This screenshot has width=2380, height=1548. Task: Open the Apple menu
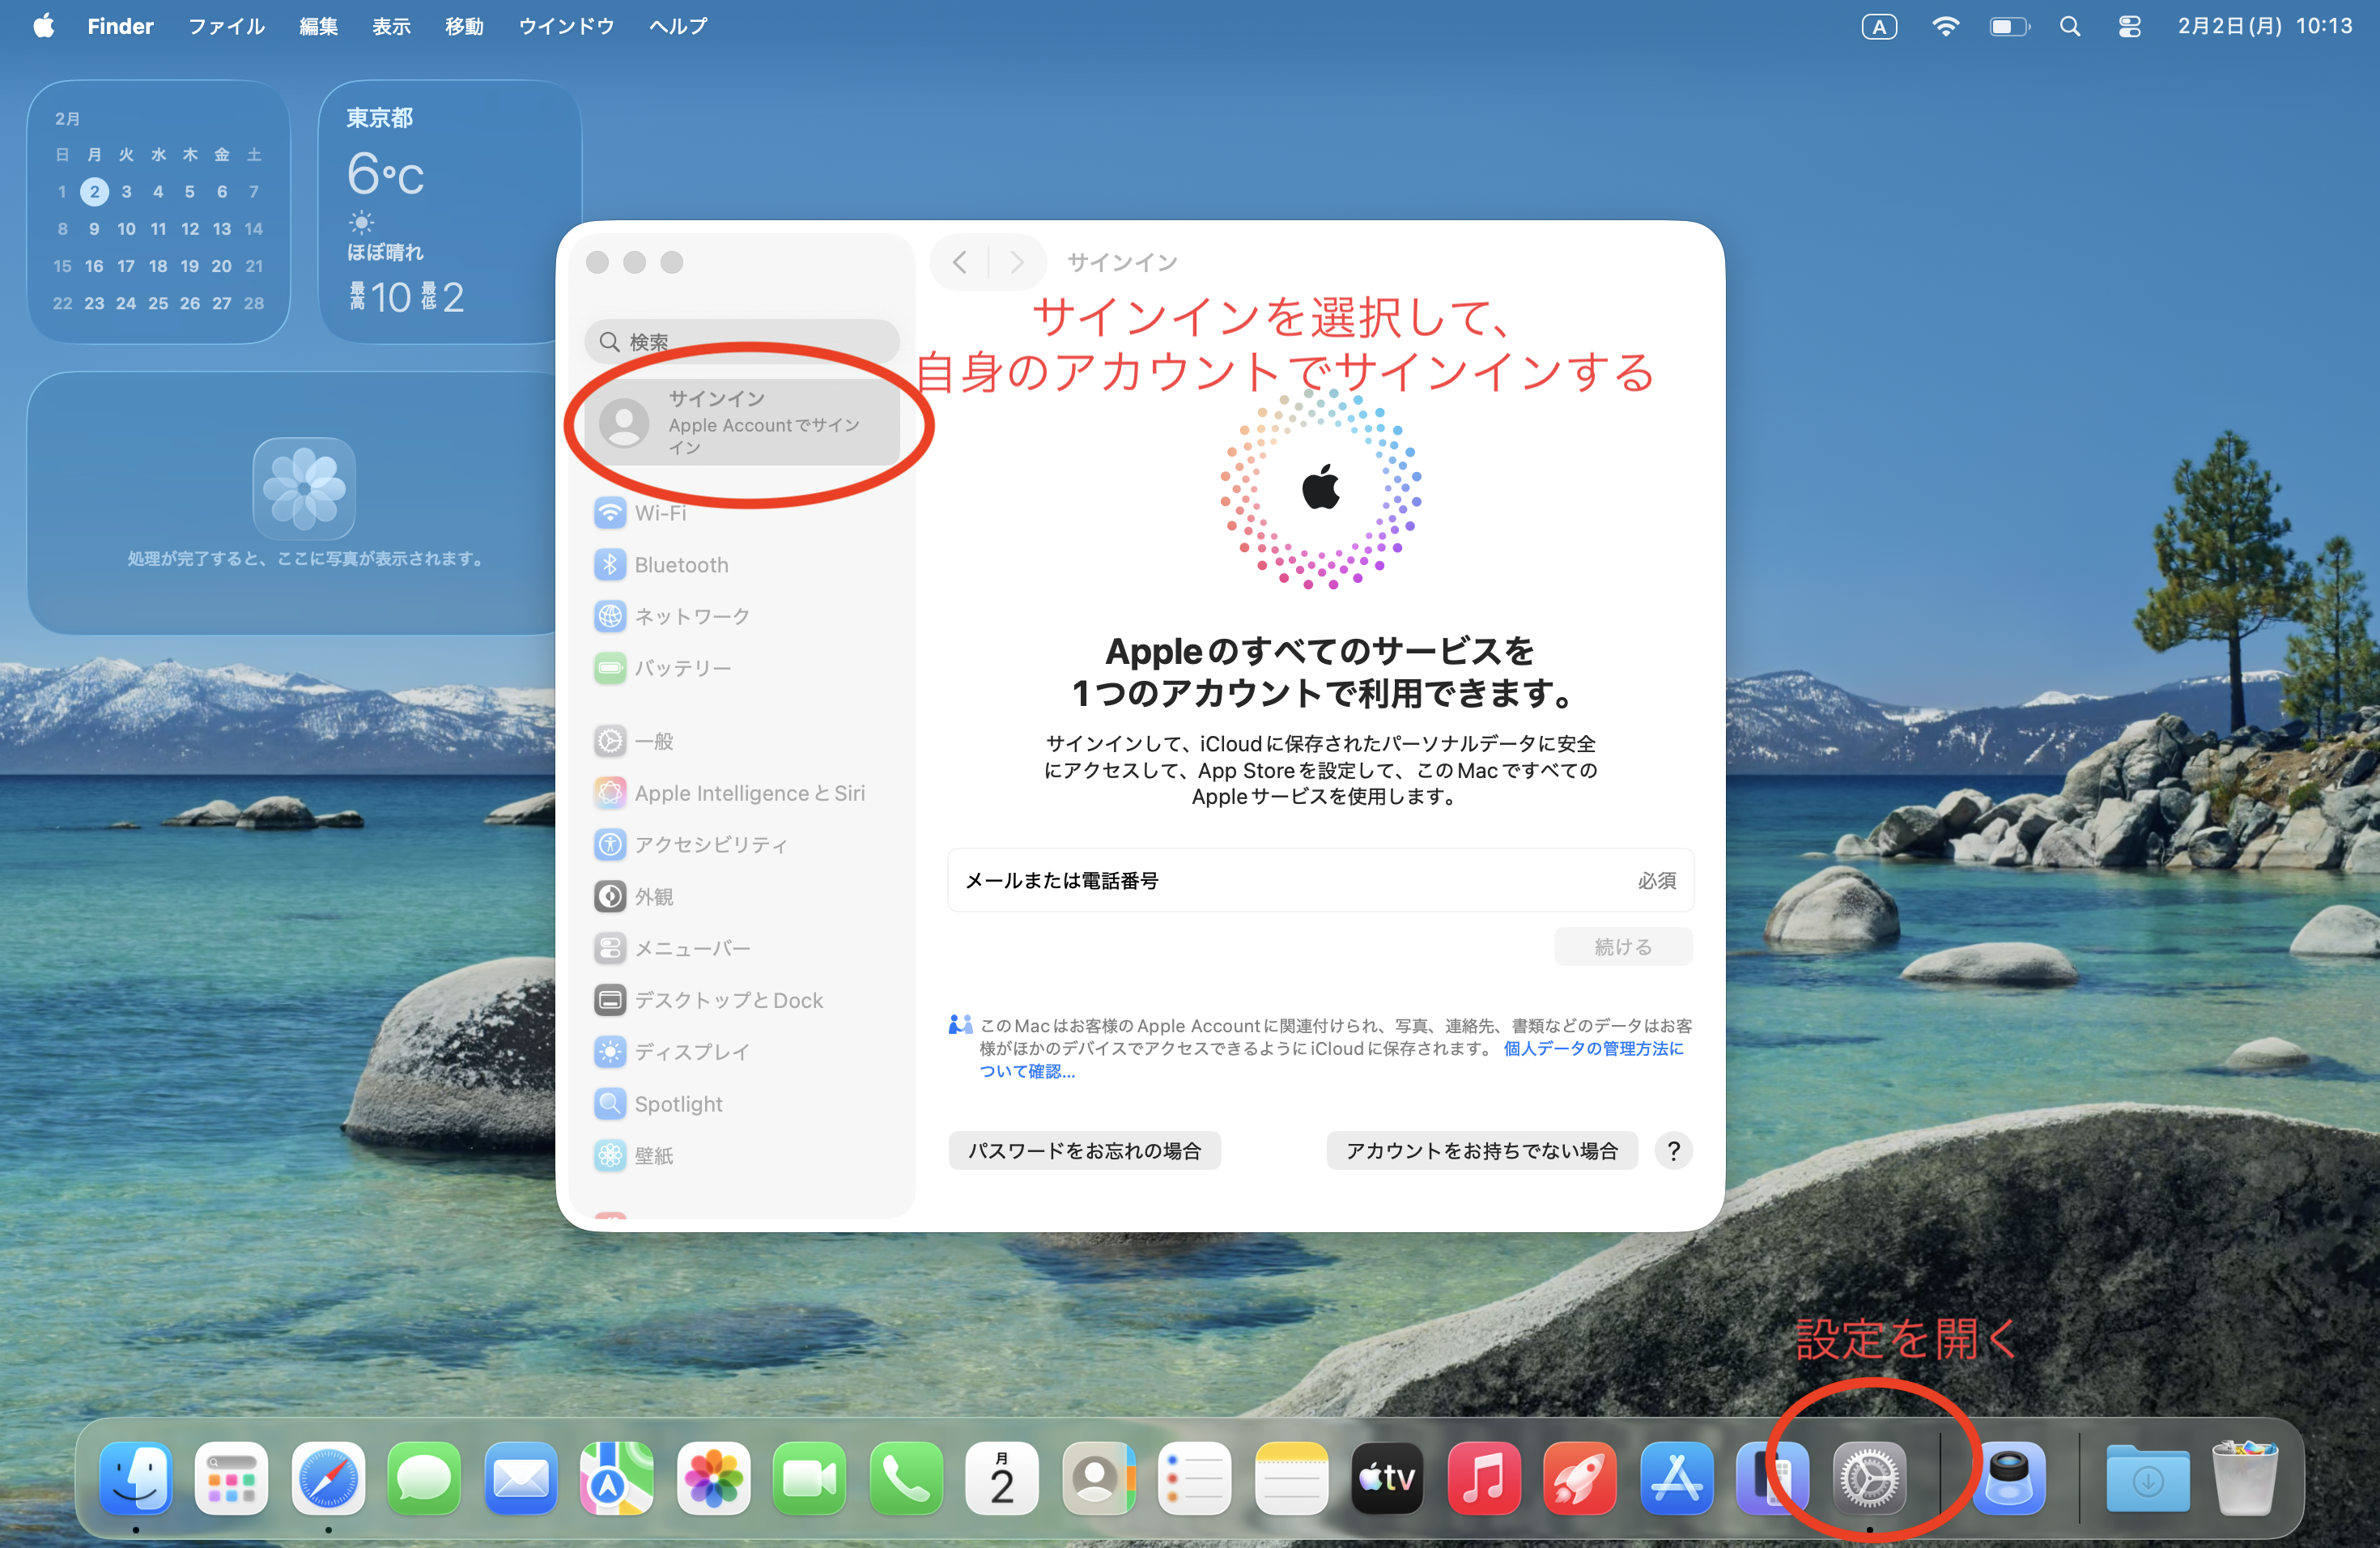point(43,26)
